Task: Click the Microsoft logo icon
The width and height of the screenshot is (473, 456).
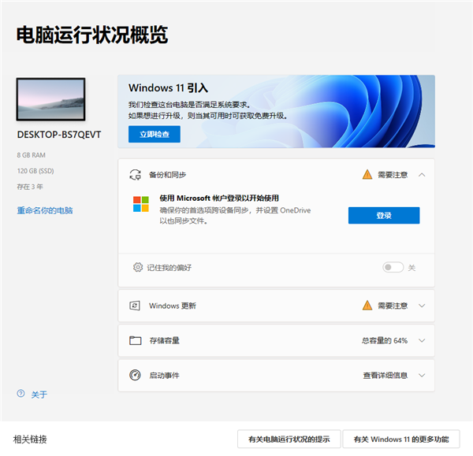Action: 141,204
